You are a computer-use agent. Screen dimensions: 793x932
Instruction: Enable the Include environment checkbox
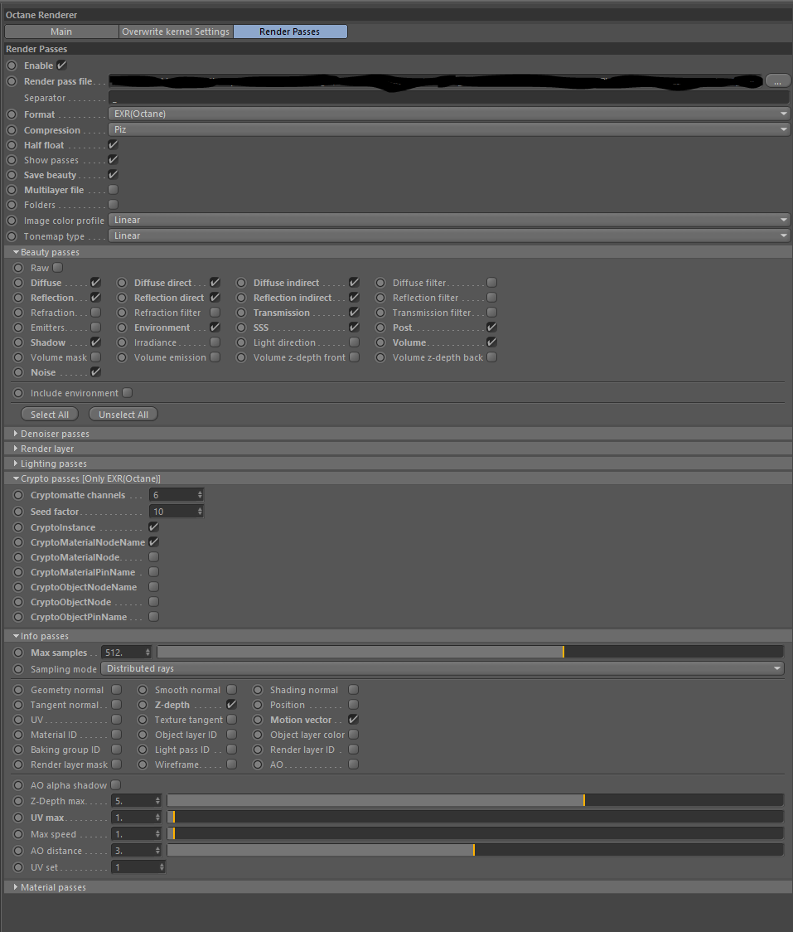point(127,393)
